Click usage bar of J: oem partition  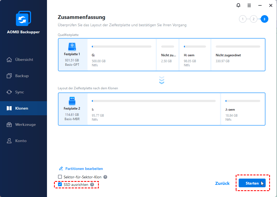(243, 101)
